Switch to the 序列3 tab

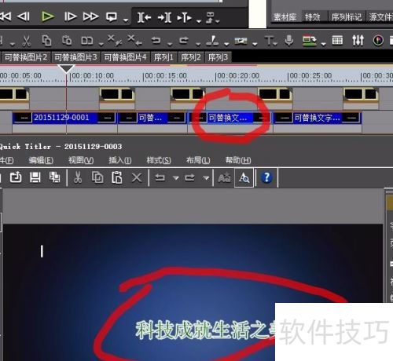click(x=219, y=57)
